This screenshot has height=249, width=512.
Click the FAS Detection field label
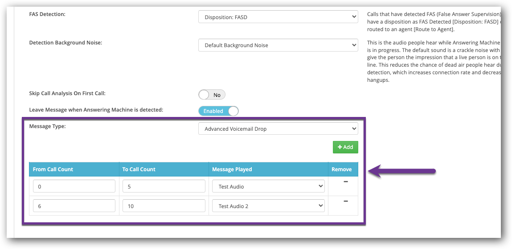tap(47, 14)
